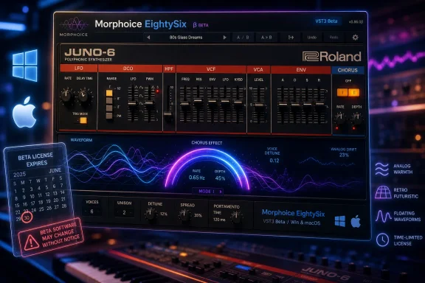Select the HPF section header
The height and width of the screenshot is (283, 425).
click(169, 69)
